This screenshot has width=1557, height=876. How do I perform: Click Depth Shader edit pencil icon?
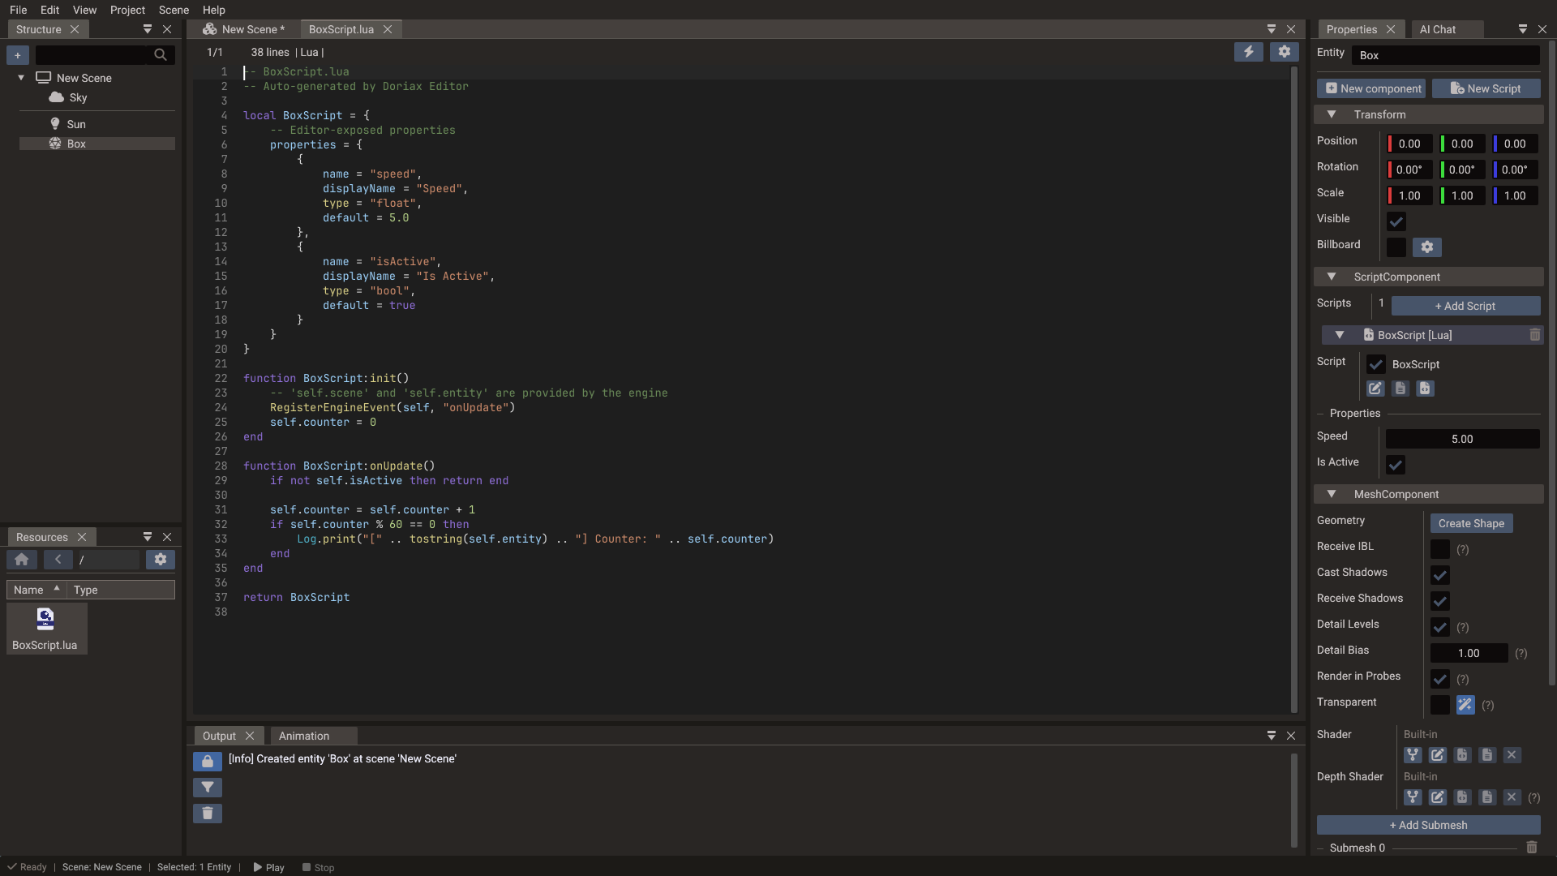point(1438,797)
